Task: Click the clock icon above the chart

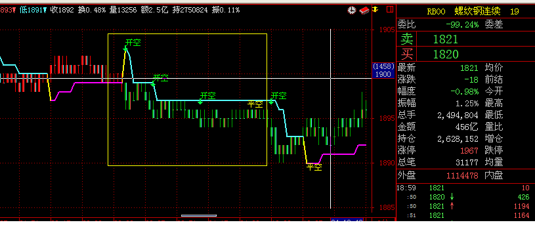Action: point(351,10)
